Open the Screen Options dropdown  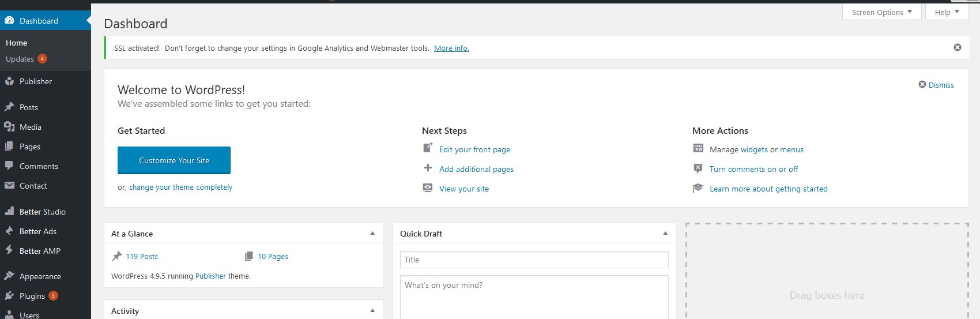click(x=881, y=12)
